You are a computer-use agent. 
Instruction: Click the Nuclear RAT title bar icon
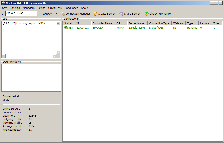coord(3,3)
